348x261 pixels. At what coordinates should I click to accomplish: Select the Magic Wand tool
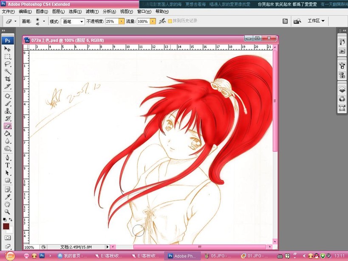8,71
